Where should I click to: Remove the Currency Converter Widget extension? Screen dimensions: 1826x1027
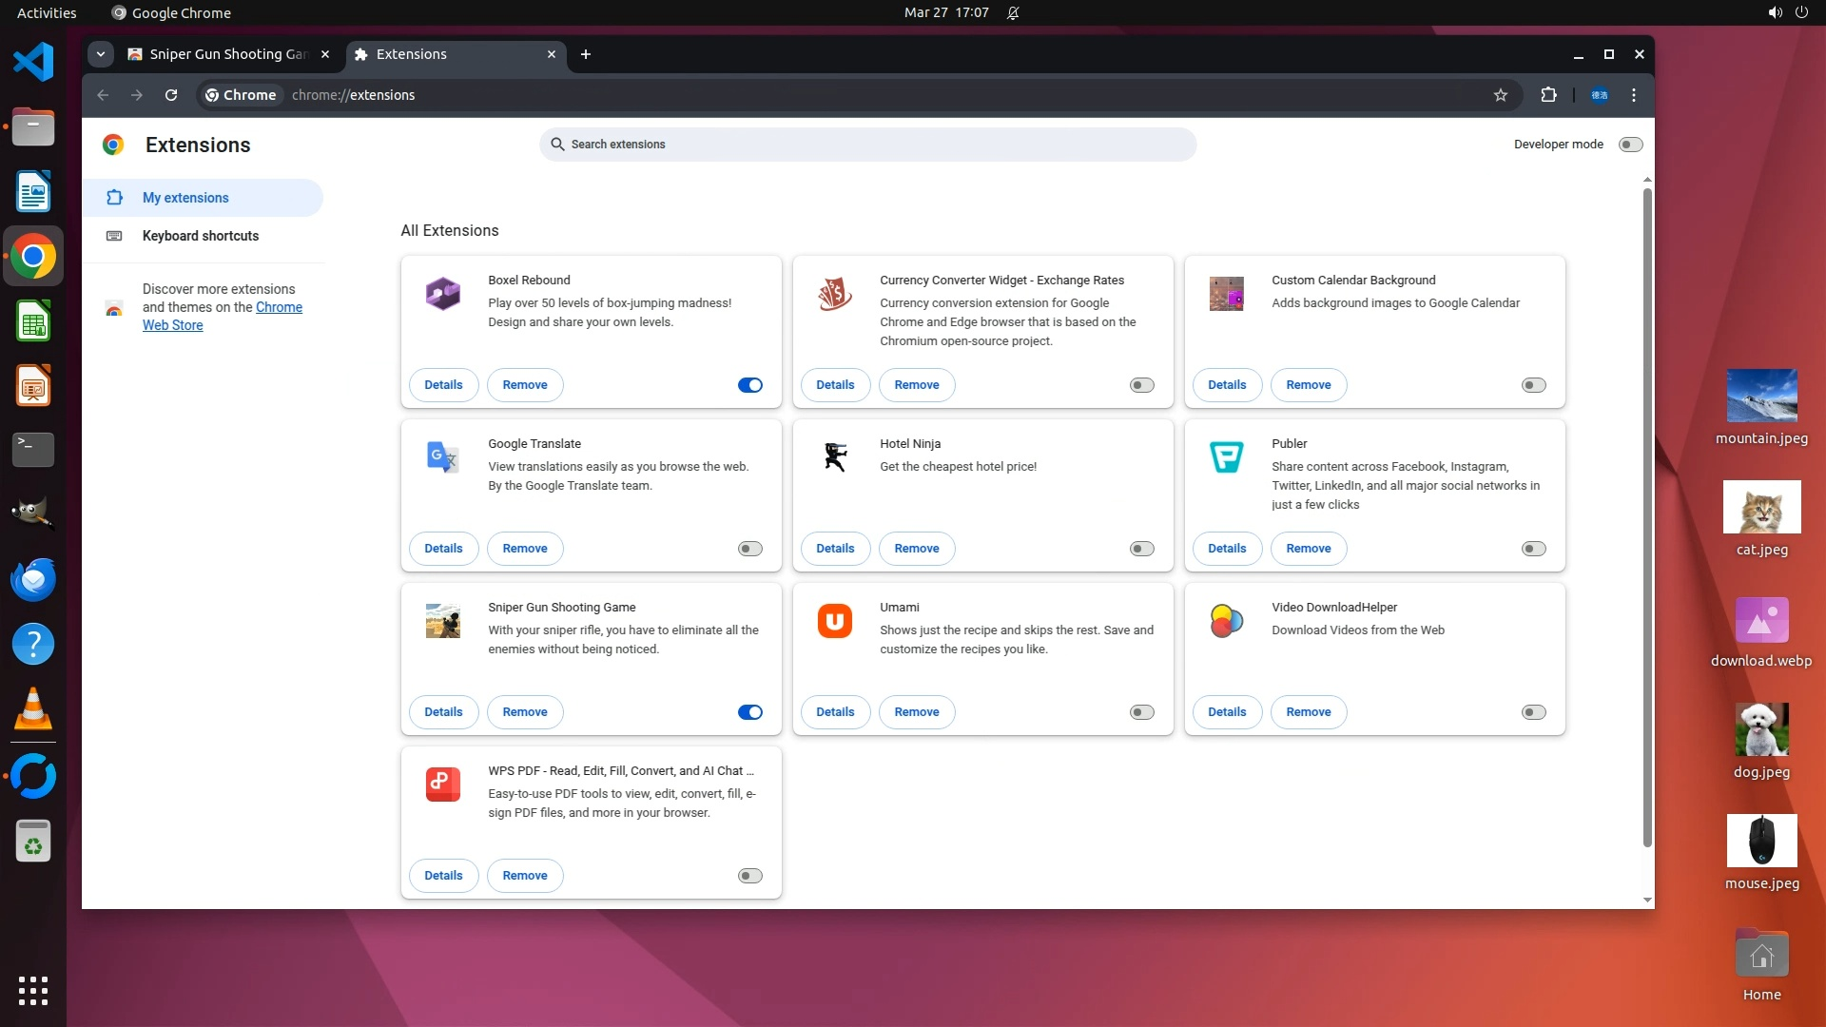(x=916, y=385)
